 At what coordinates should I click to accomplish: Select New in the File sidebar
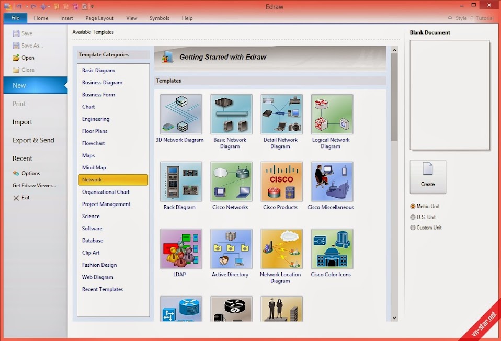click(x=36, y=85)
